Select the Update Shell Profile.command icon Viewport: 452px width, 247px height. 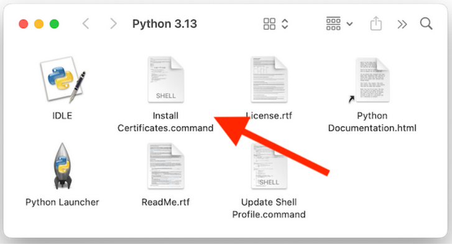(x=269, y=166)
